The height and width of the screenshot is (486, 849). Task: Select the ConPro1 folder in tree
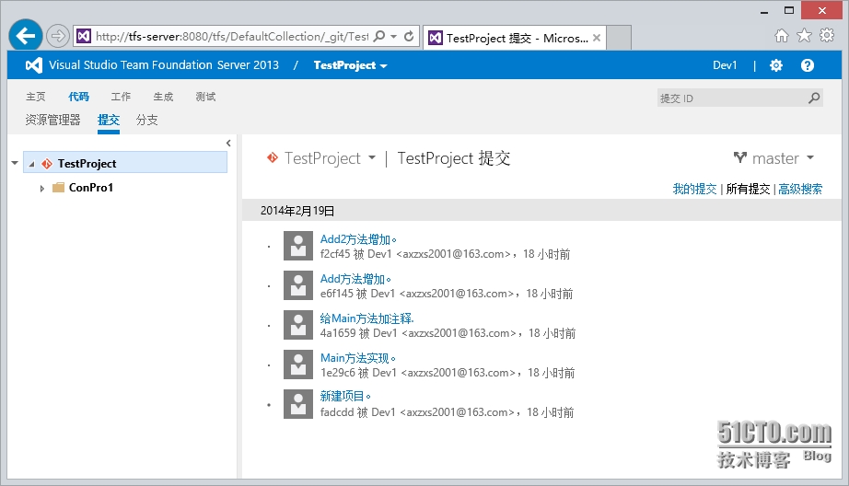tap(91, 188)
